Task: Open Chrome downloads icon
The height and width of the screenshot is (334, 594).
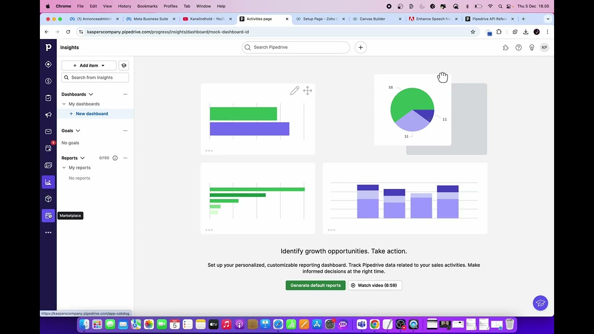Action: point(526,32)
